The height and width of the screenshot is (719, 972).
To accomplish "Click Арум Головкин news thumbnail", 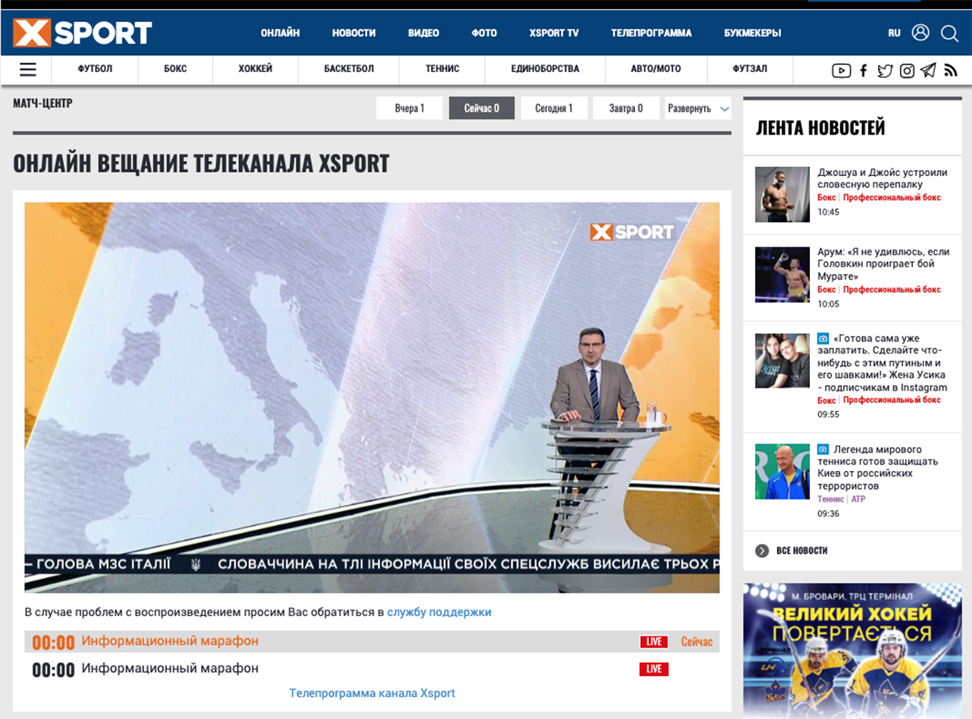I will 782,274.
